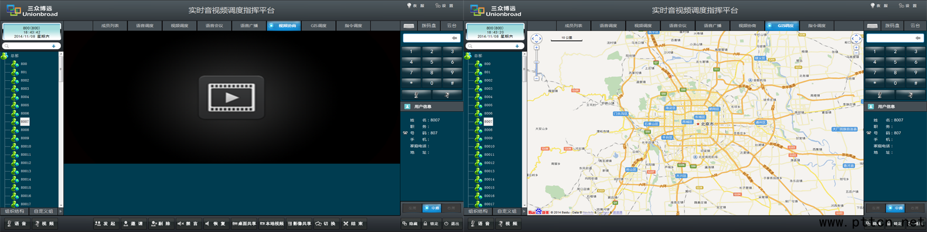Click the small arrow right of 自定义组 in the left window

(x=60, y=211)
